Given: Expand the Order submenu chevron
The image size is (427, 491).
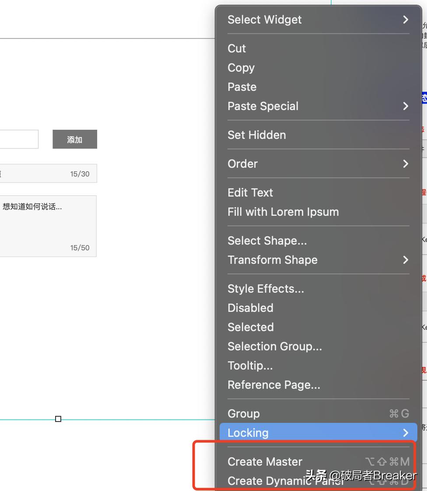Looking at the screenshot, I should tap(406, 164).
